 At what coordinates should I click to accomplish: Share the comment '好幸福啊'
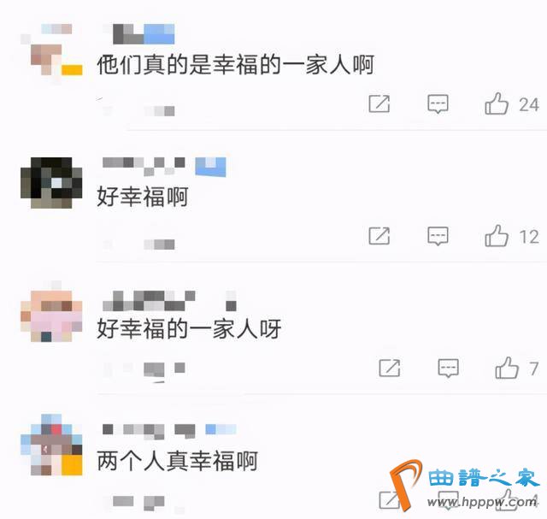(x=379, y=236)
